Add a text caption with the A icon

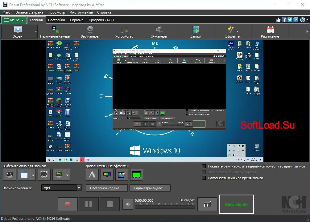pyautogui.click(x=92, y=175)
